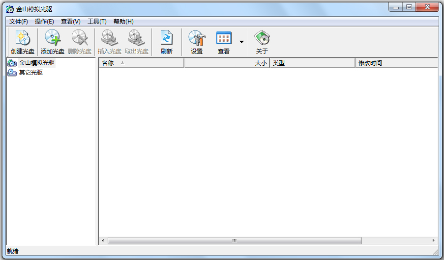Click the 删除光盘 (Delete disc) toolbar icon
This screenshot has width=444, height=260.
pyautogui.click(x=79, y=42)
